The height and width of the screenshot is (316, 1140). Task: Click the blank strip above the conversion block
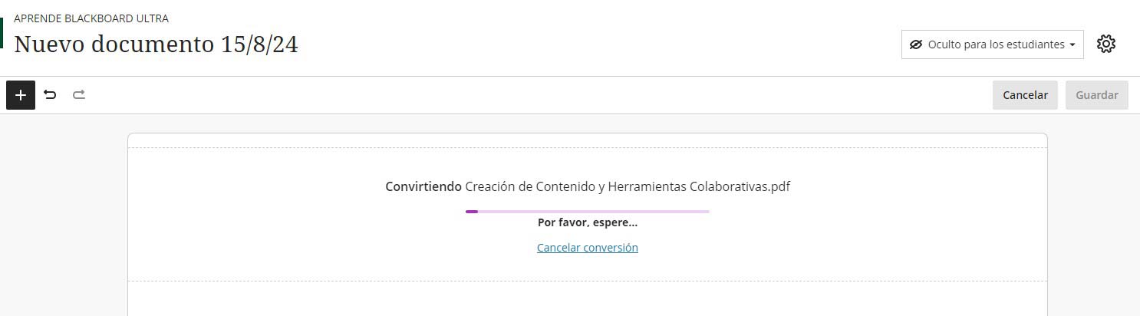(587, 140)
